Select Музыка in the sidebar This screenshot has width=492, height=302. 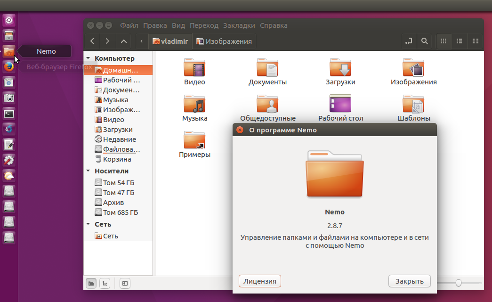118,100
